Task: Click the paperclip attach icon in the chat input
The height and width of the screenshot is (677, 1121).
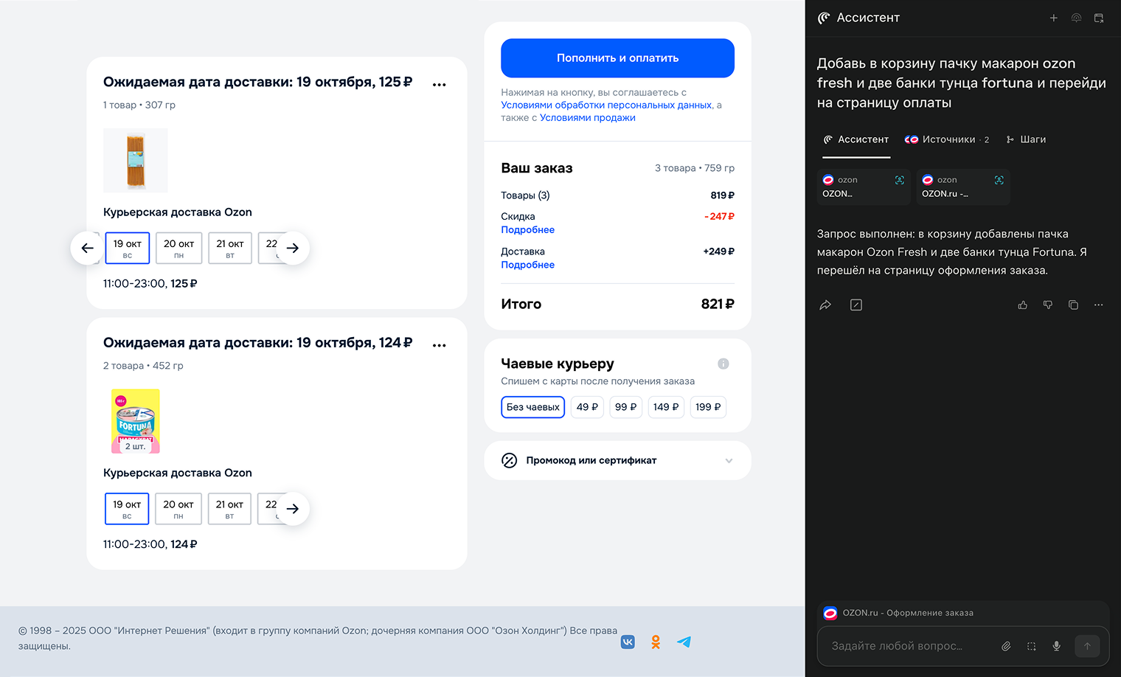Action: tap(1006, 646)
